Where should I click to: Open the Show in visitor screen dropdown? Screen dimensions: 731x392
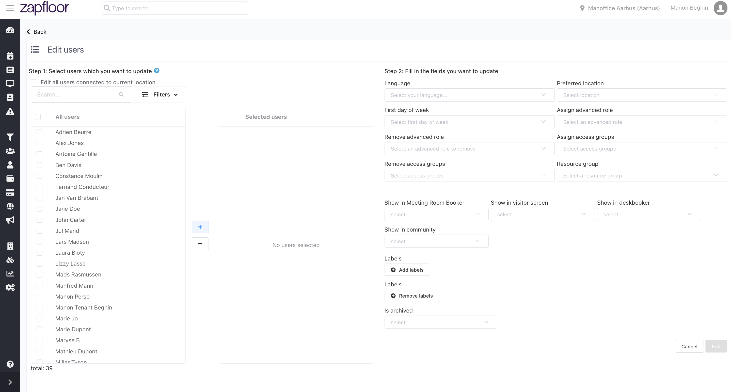[543, 215]
